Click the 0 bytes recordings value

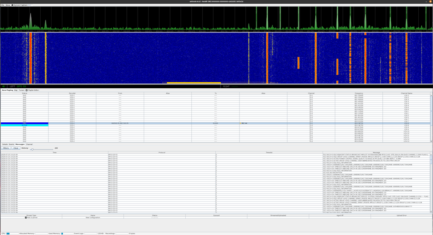pos(132,233)
